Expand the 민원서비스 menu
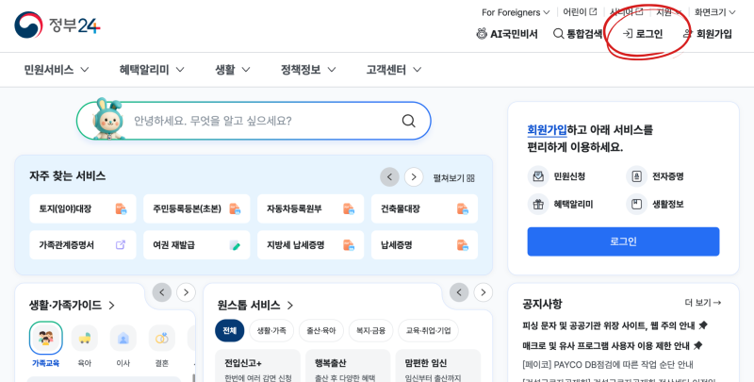Image resolution: width=754 pixels, height=382 pixels. 57,70
